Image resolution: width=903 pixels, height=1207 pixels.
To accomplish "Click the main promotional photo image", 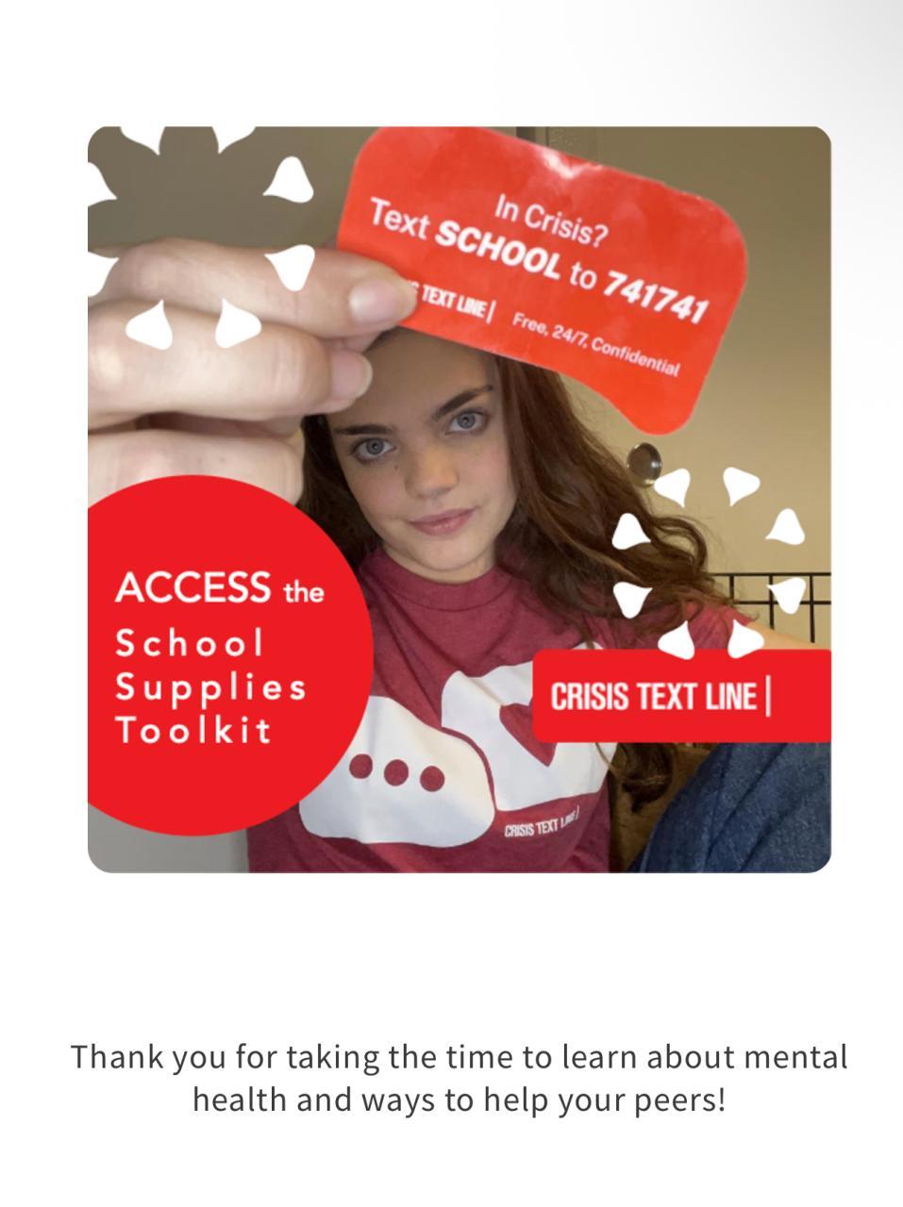I will click(460, 500).
